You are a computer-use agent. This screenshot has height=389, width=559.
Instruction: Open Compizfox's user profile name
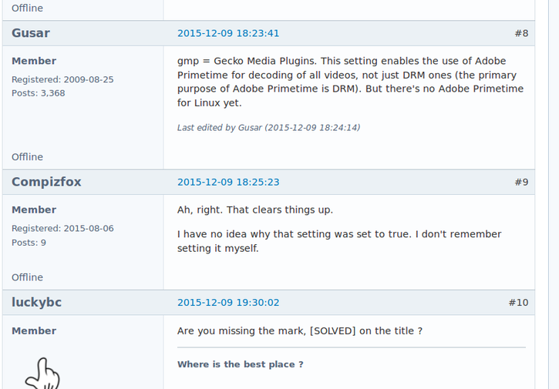pyautogui.click(x=46, y=182)
